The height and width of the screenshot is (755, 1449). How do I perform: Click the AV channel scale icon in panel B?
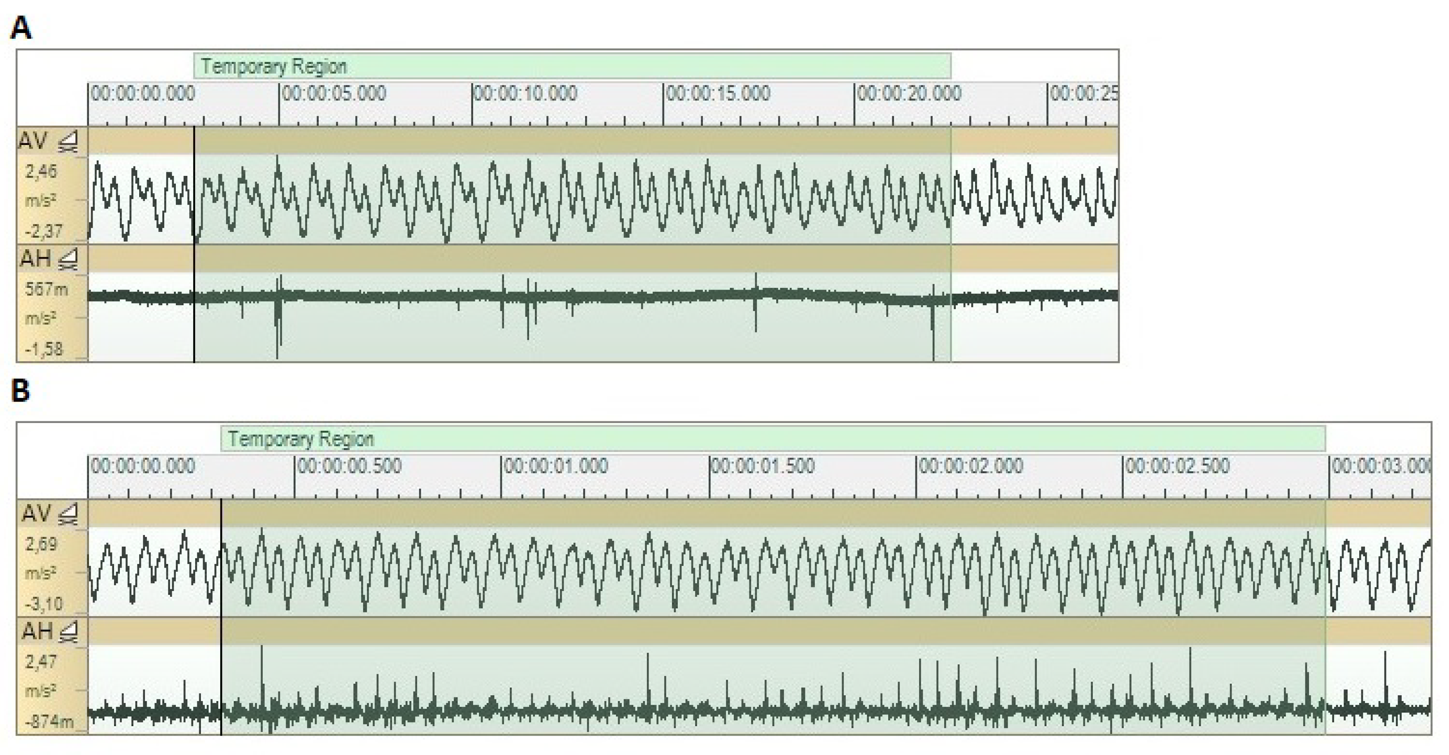pyautogui.click(x=68, y=514)
